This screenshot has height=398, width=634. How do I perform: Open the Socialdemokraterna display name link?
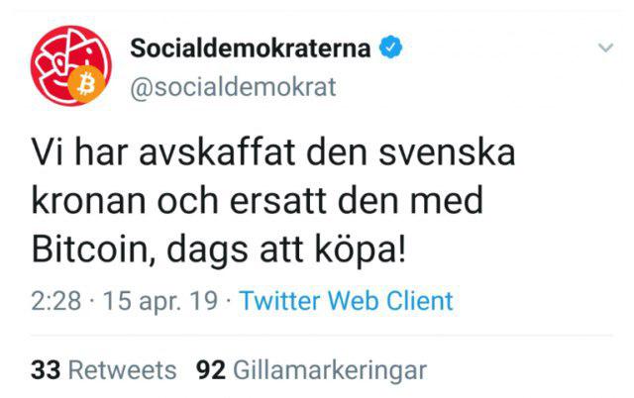click(x=252, y=49)
